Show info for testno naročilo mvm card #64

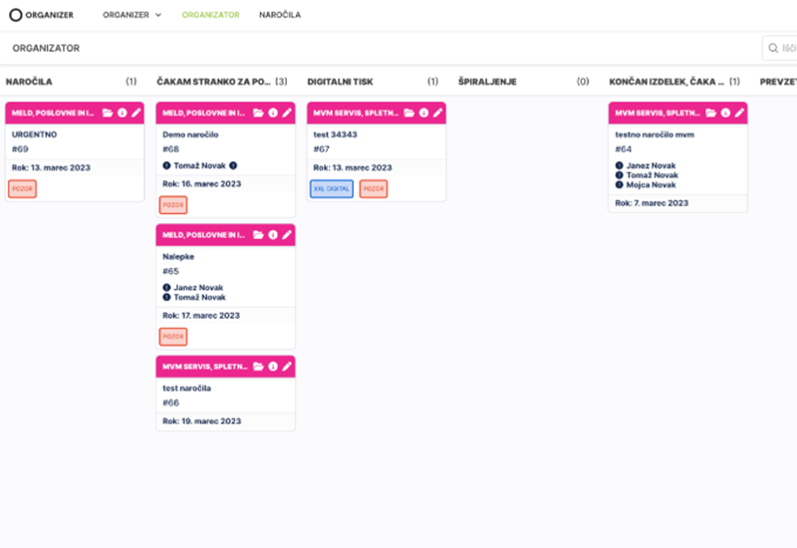pos(725,113)
